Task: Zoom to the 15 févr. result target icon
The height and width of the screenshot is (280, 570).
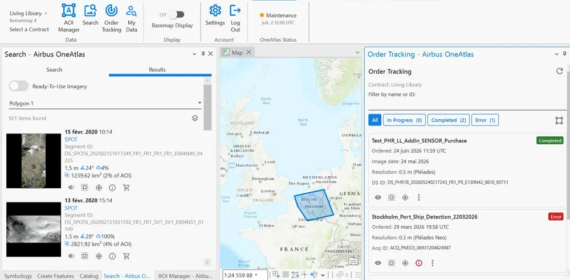Action: click(x=99, y=188)
